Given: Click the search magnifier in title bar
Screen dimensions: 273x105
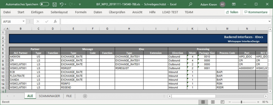Looking at the screenshot, I should (x=190, y=4).
